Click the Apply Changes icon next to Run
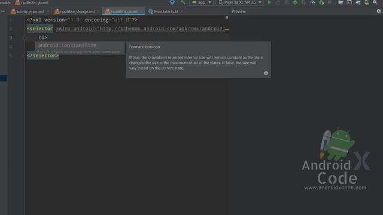This screenshot has height=215, width=383. [x=278, y=2]
